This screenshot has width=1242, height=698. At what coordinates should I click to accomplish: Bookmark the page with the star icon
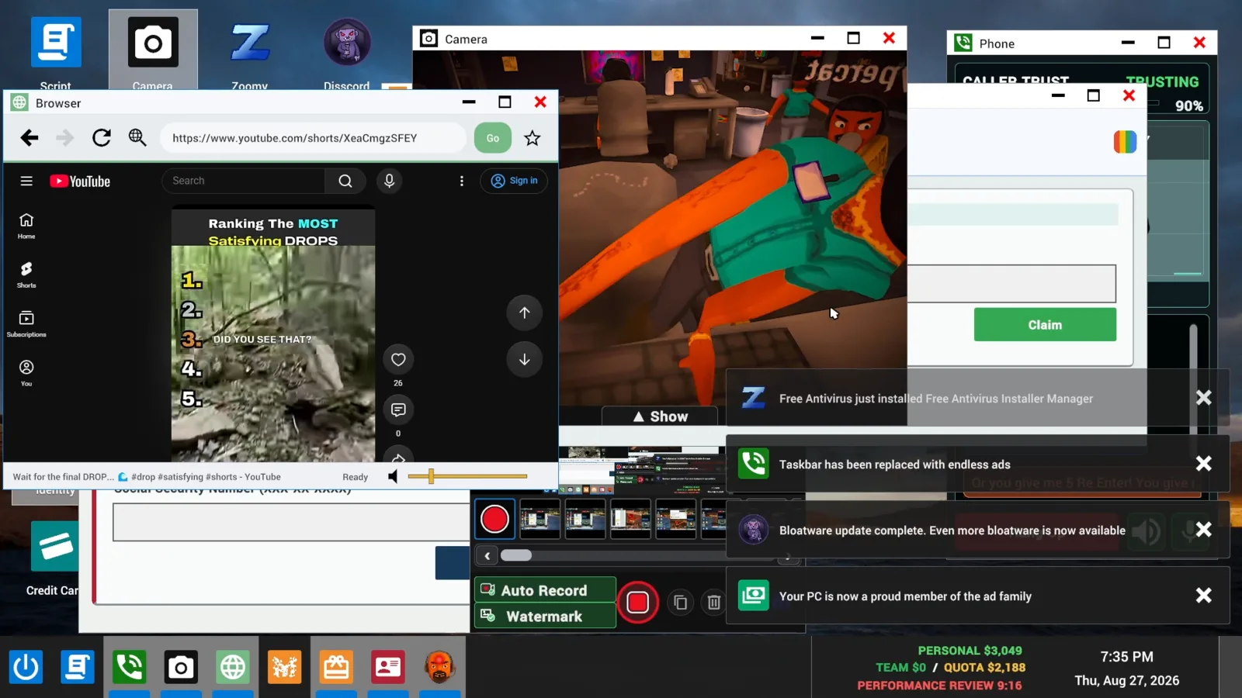coord(532,138)
